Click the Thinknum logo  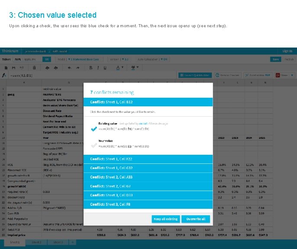[10, 51]
